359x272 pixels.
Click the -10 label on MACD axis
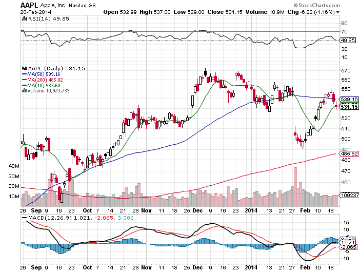(x=345, y=259)
